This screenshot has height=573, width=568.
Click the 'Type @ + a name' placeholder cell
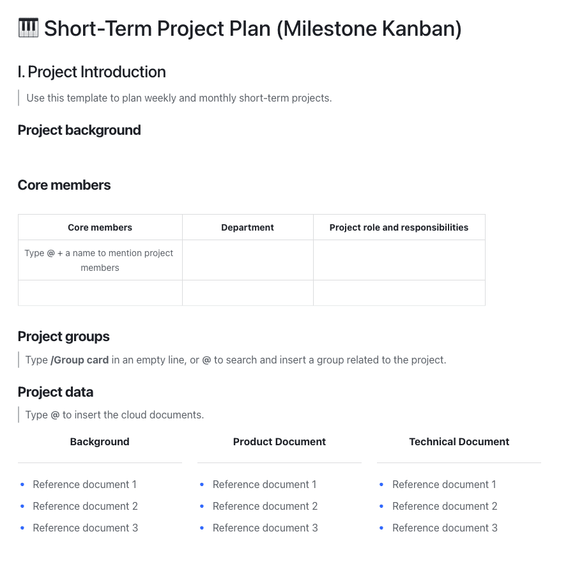(100, 260)
